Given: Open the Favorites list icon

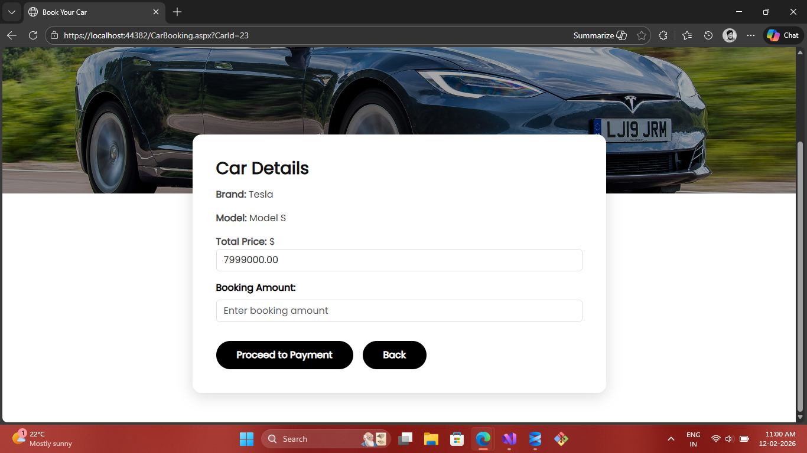Looking at the screenshot, I should 686,35.
